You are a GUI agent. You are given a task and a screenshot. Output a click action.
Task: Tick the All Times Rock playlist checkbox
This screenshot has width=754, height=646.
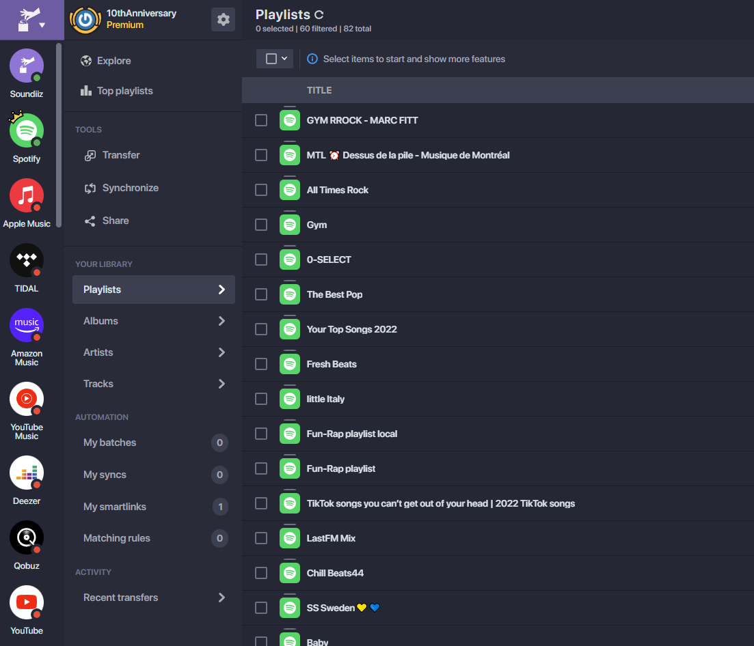point(261,190)
